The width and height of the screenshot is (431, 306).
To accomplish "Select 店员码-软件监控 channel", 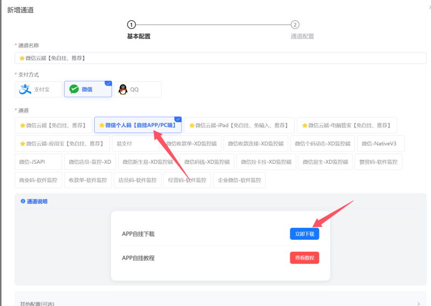I will [137, 180].
